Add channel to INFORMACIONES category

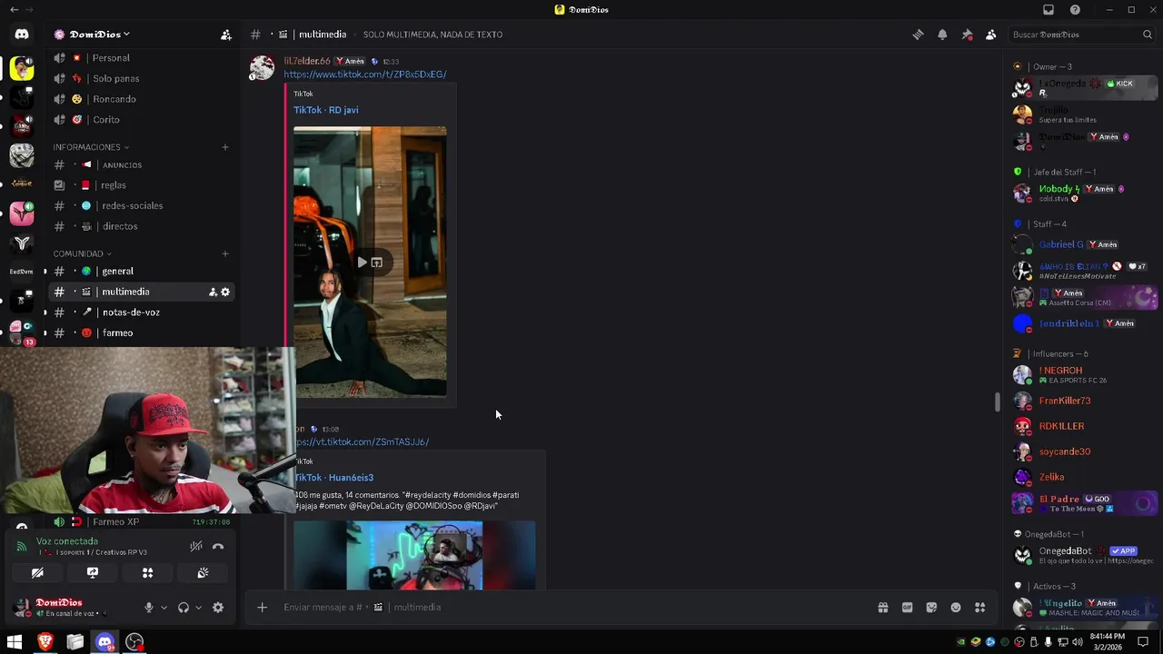coord(225,147)
